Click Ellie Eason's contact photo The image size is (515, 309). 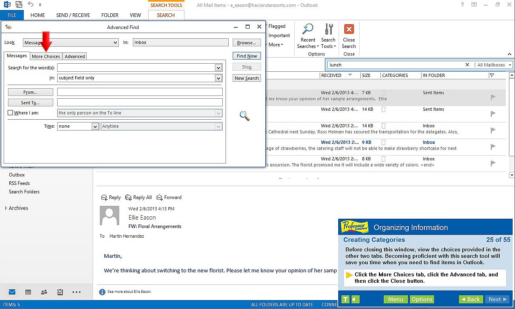pyautogui.click(x=110, y=216)
